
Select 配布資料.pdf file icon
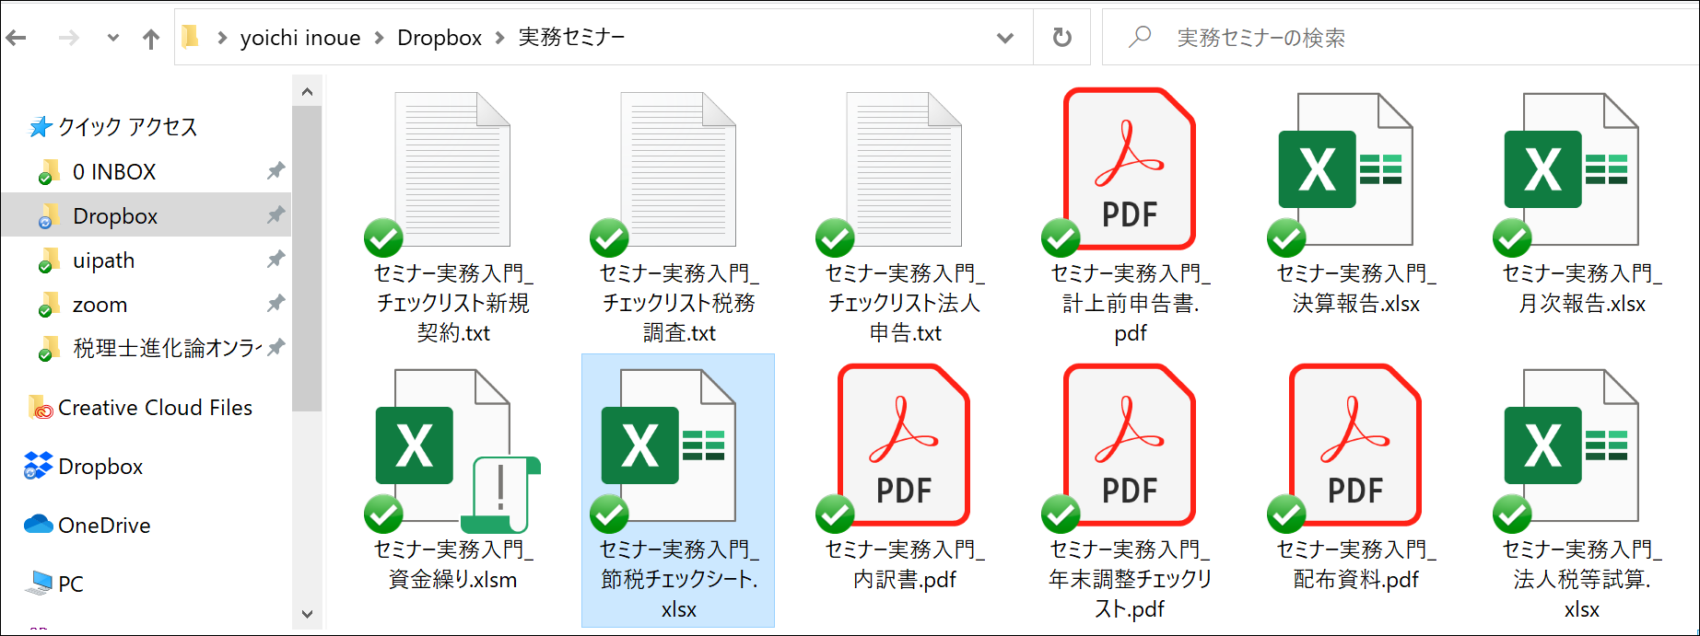click(x=1354, y=445)
